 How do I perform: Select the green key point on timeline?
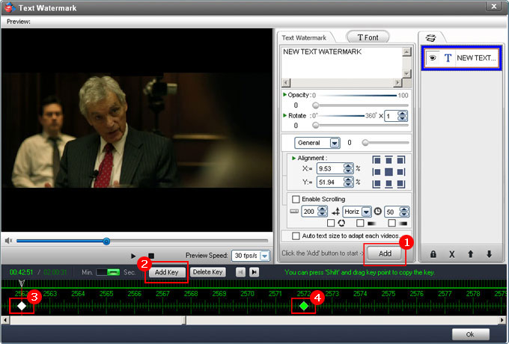tap(304, 305)
